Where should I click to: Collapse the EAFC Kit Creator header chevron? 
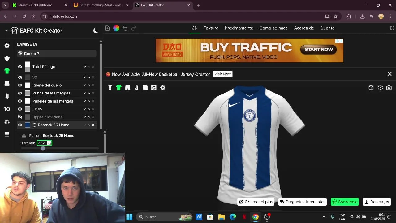tap(6, 31)
